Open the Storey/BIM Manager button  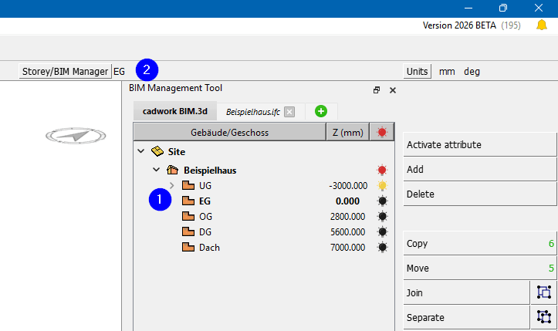coord(65,71)
